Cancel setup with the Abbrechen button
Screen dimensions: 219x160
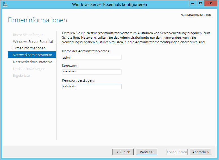click(x=200, y=152)
